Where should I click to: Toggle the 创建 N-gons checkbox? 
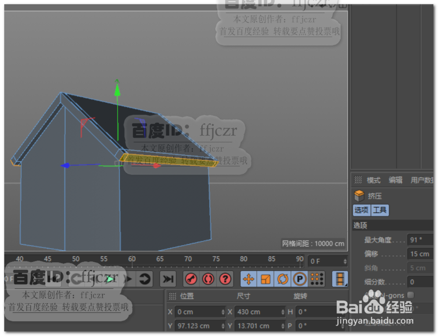[410, 295]
